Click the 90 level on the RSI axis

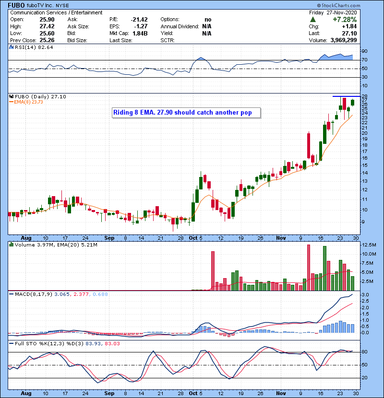coord(364,51)
